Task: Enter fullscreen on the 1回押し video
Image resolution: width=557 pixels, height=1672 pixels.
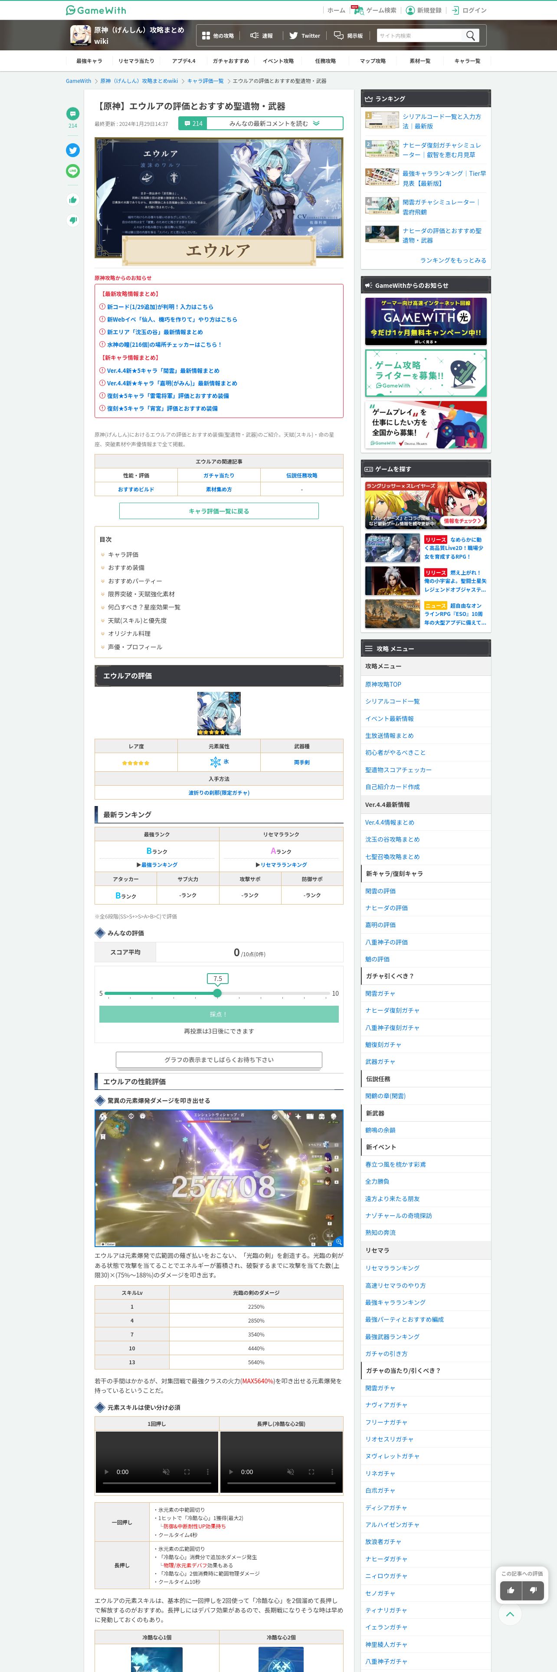Action: (x=187, y=1471)
